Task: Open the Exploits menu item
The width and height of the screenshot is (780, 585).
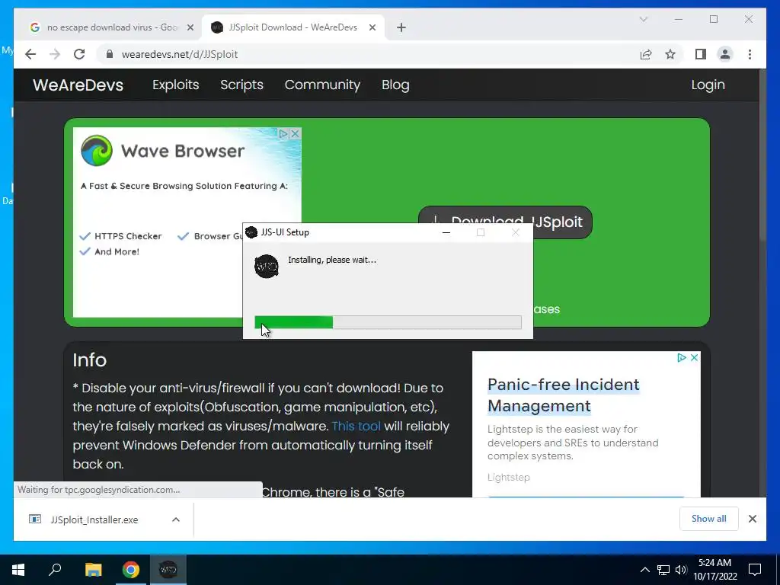Action: (176, 85)
